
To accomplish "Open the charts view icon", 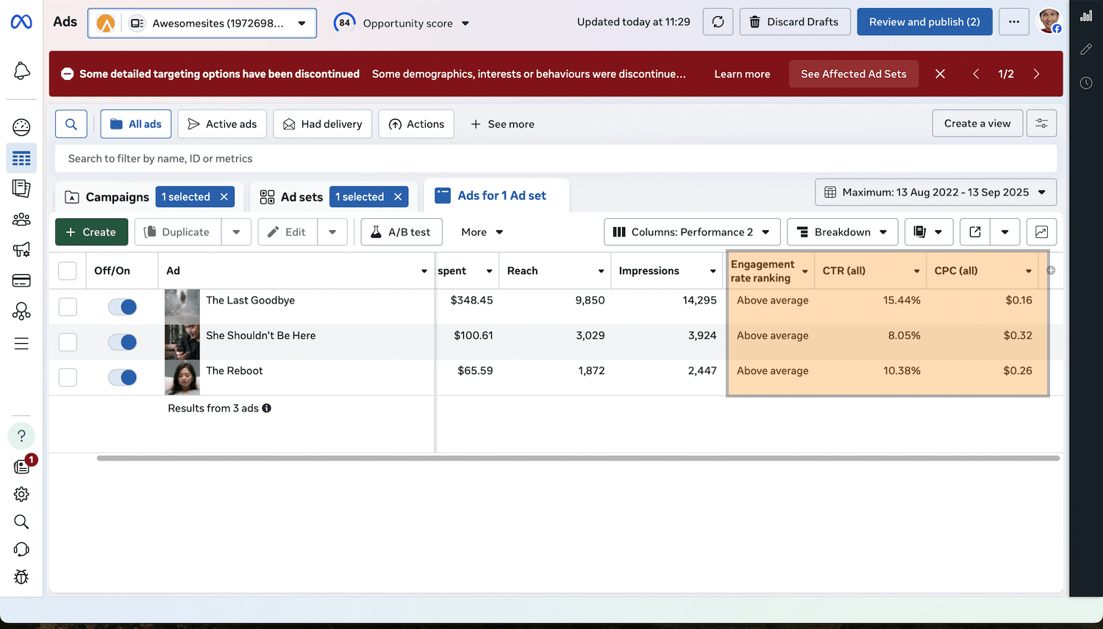I will pyautogui.click(x=1041, y=232).
